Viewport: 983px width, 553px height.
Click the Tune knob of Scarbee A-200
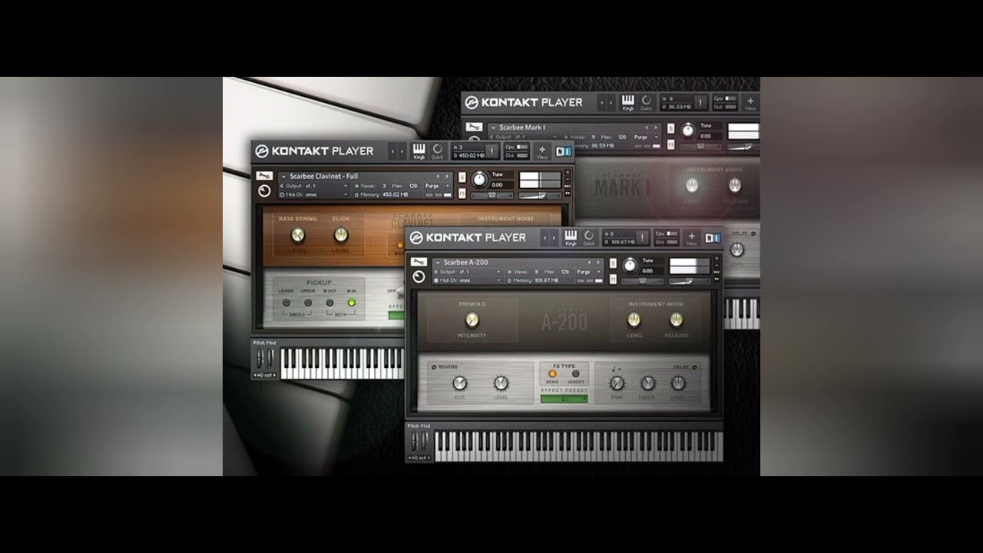pos(631,266)
